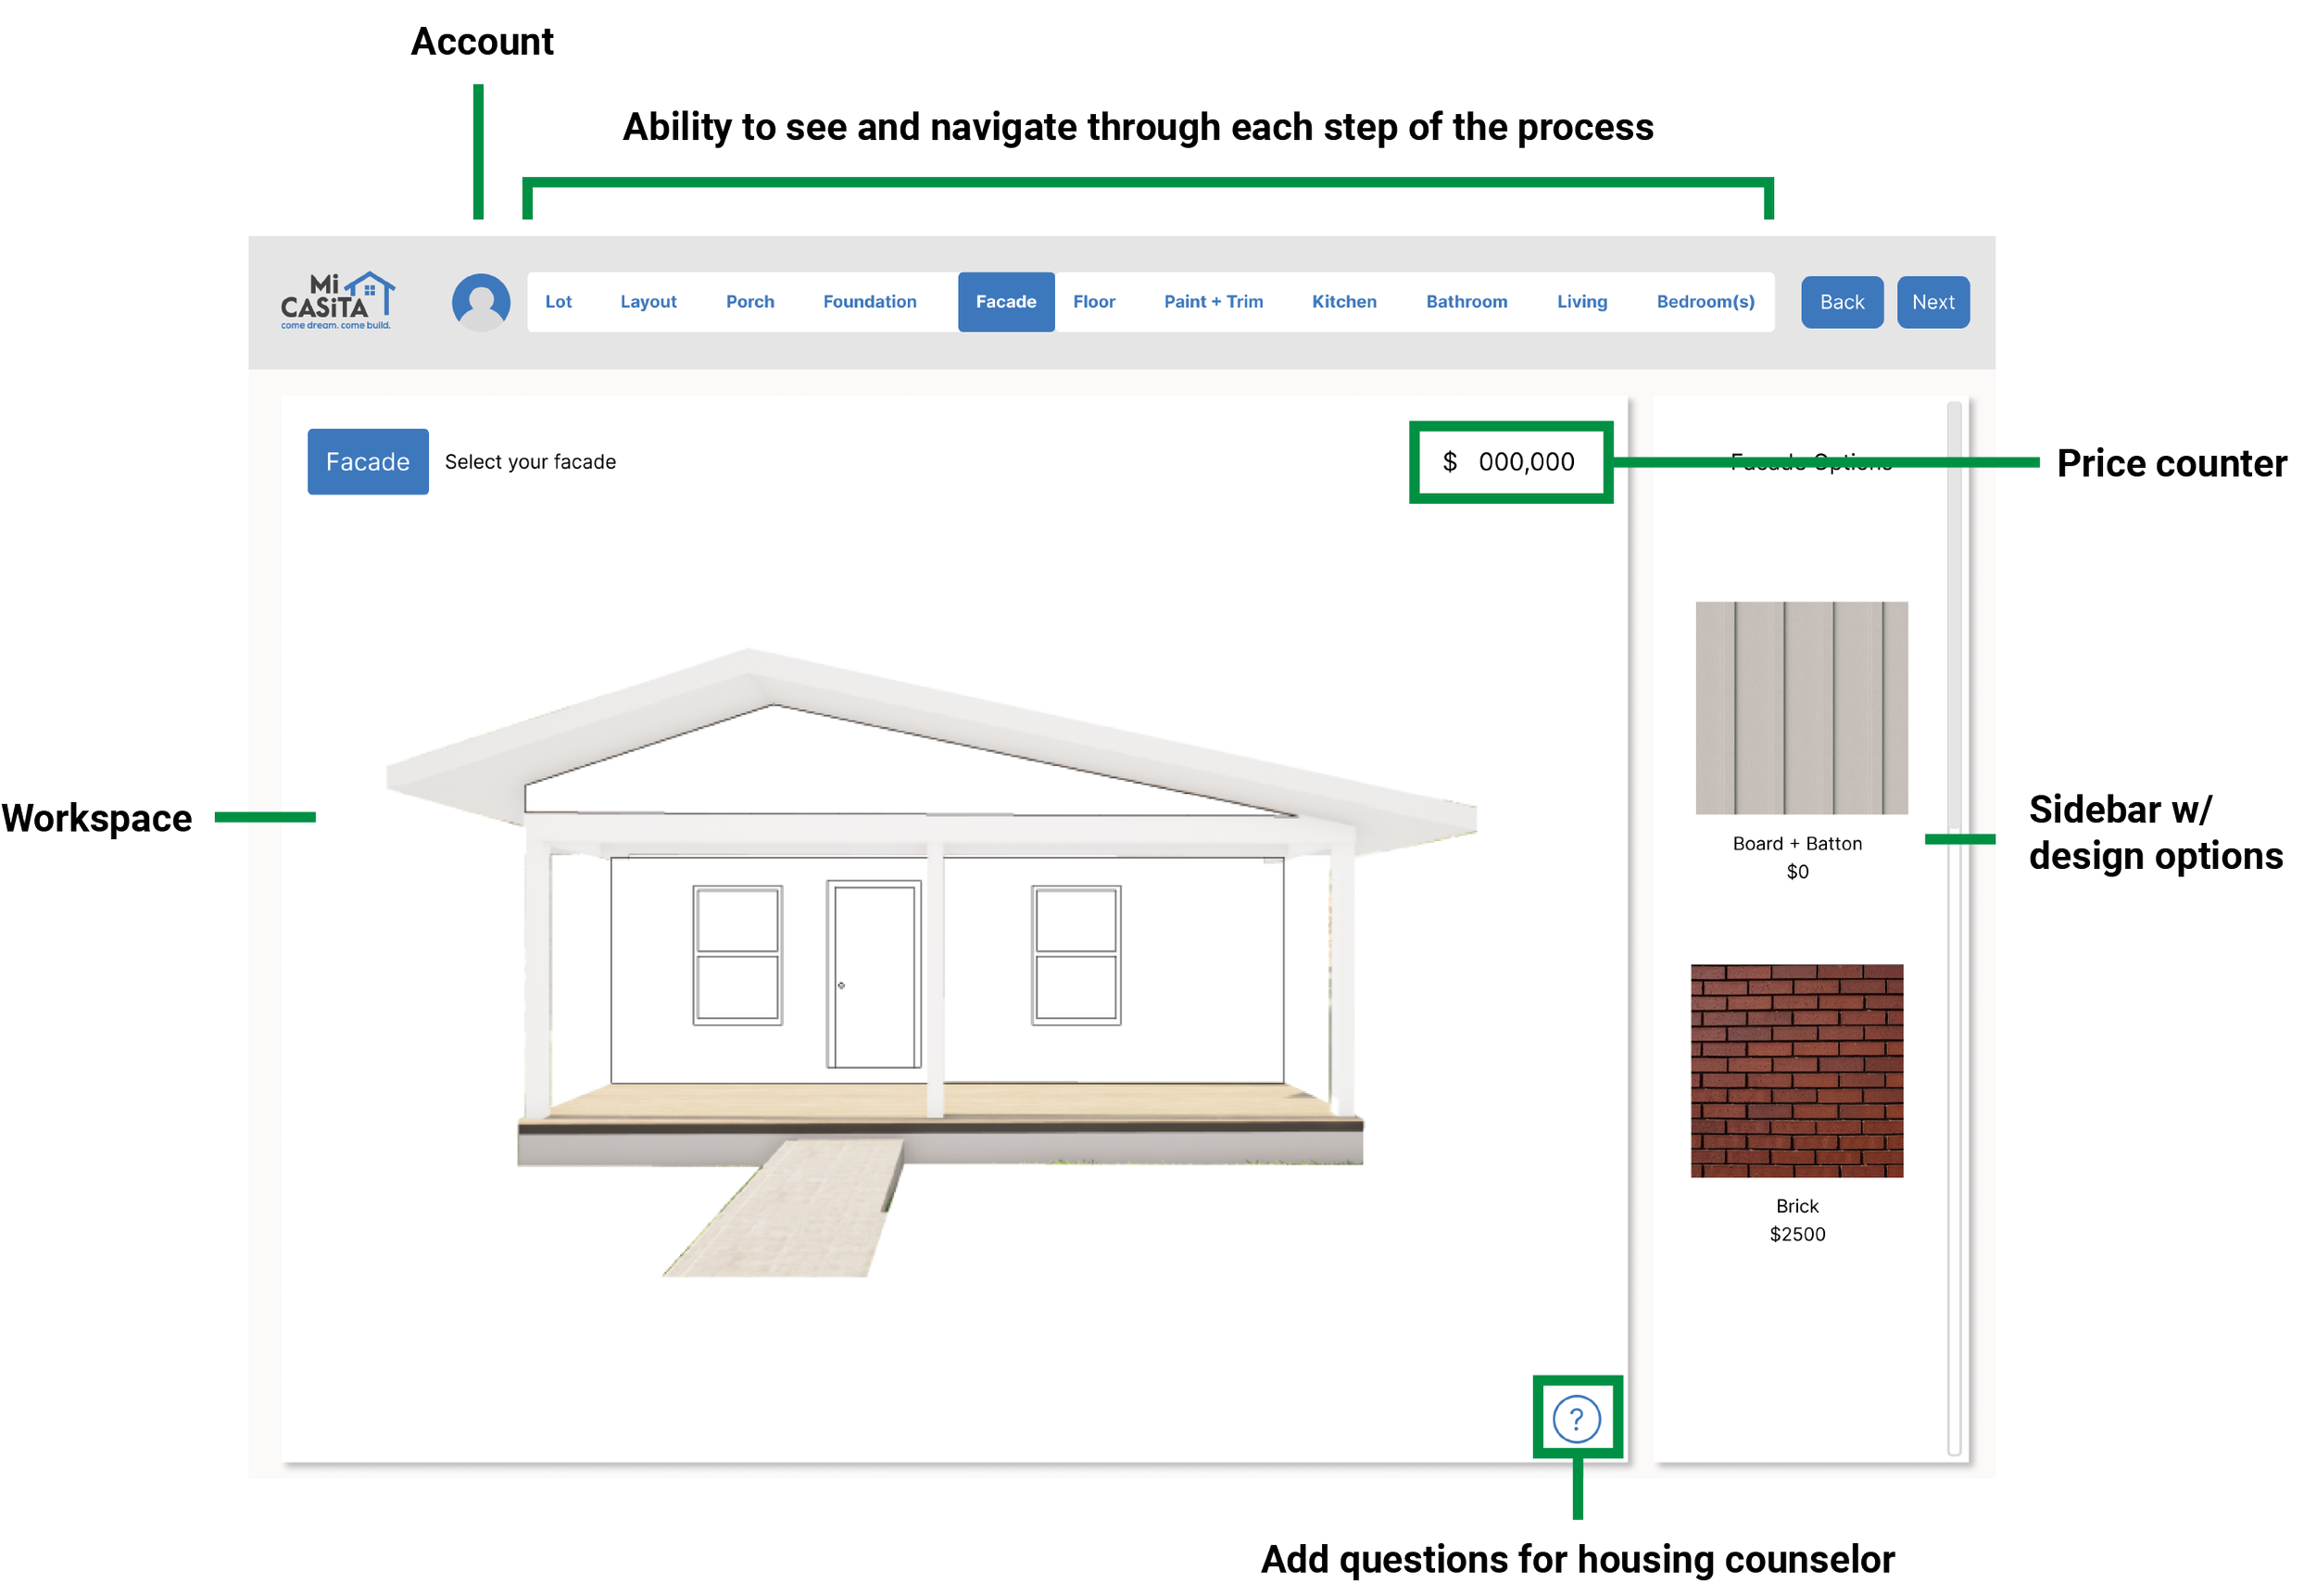Choose the Board + Batton facade swatch
The height and width of the screenshot is (1596, 2316).
[x=1800, y=708]
